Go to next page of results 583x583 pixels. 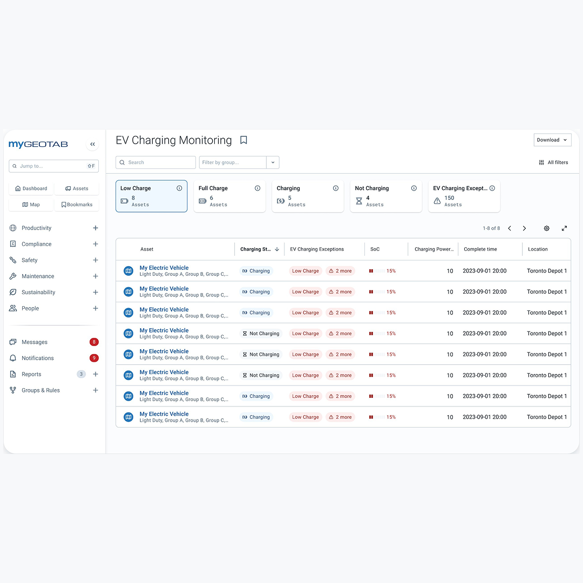click(x=524, y=228)
